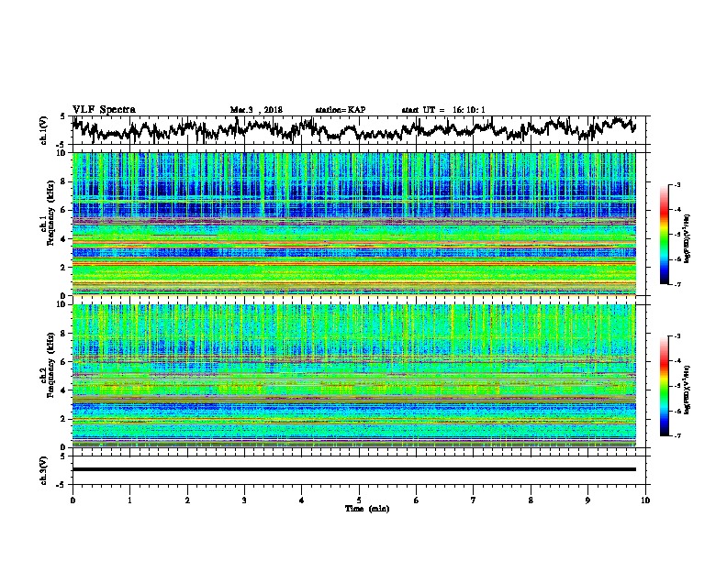Click the "-7" label on ch.1 colorbar
The image size is (727, 561).
click(x=677, y=284)
